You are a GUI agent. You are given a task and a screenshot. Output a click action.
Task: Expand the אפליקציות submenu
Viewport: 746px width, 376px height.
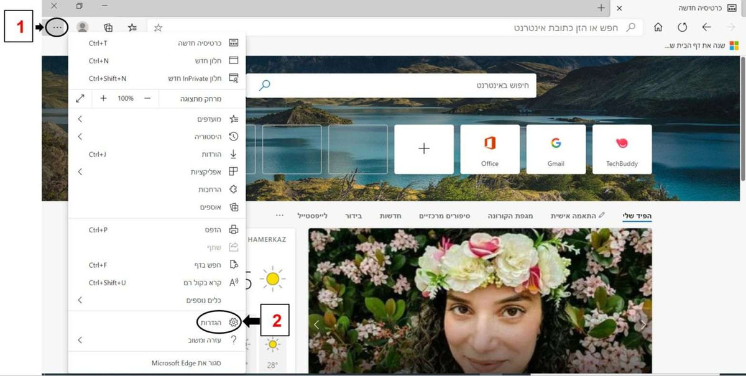point(157,172)
